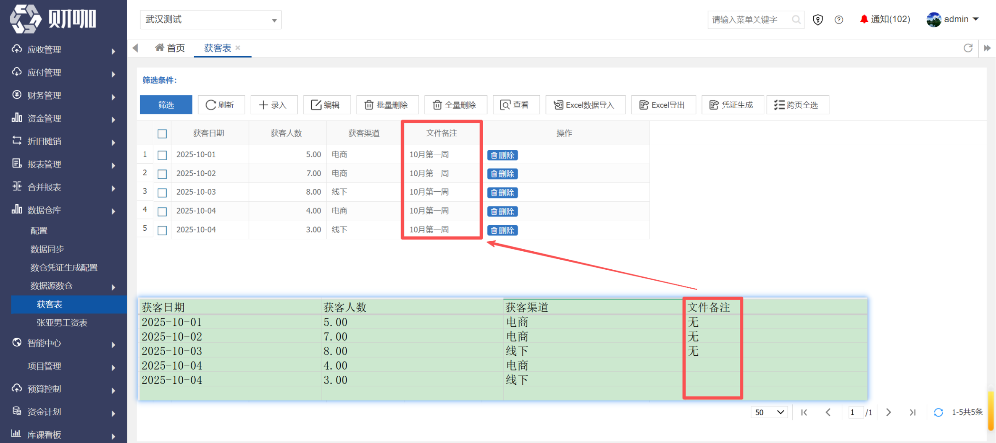
Task: Switch to the 首页 tab
Action: (170, 48)
